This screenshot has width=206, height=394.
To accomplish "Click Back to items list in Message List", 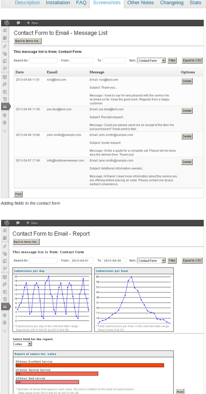I will [x=28, y=41].
